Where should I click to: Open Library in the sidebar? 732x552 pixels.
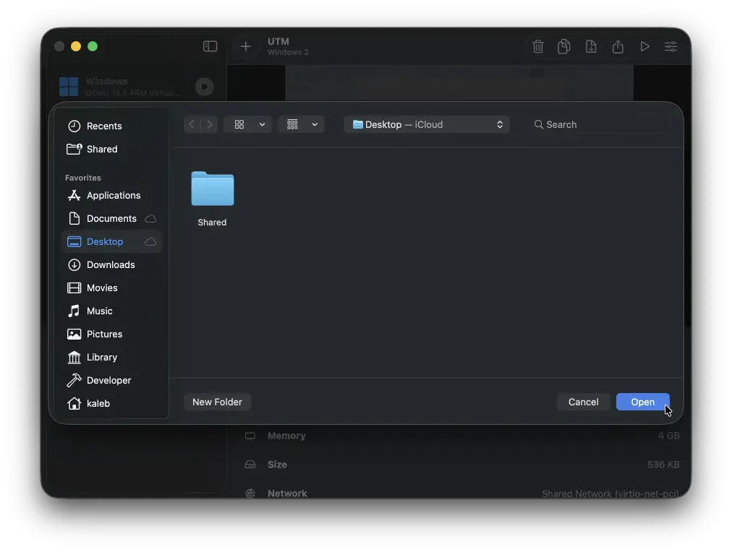pos(111,357)
